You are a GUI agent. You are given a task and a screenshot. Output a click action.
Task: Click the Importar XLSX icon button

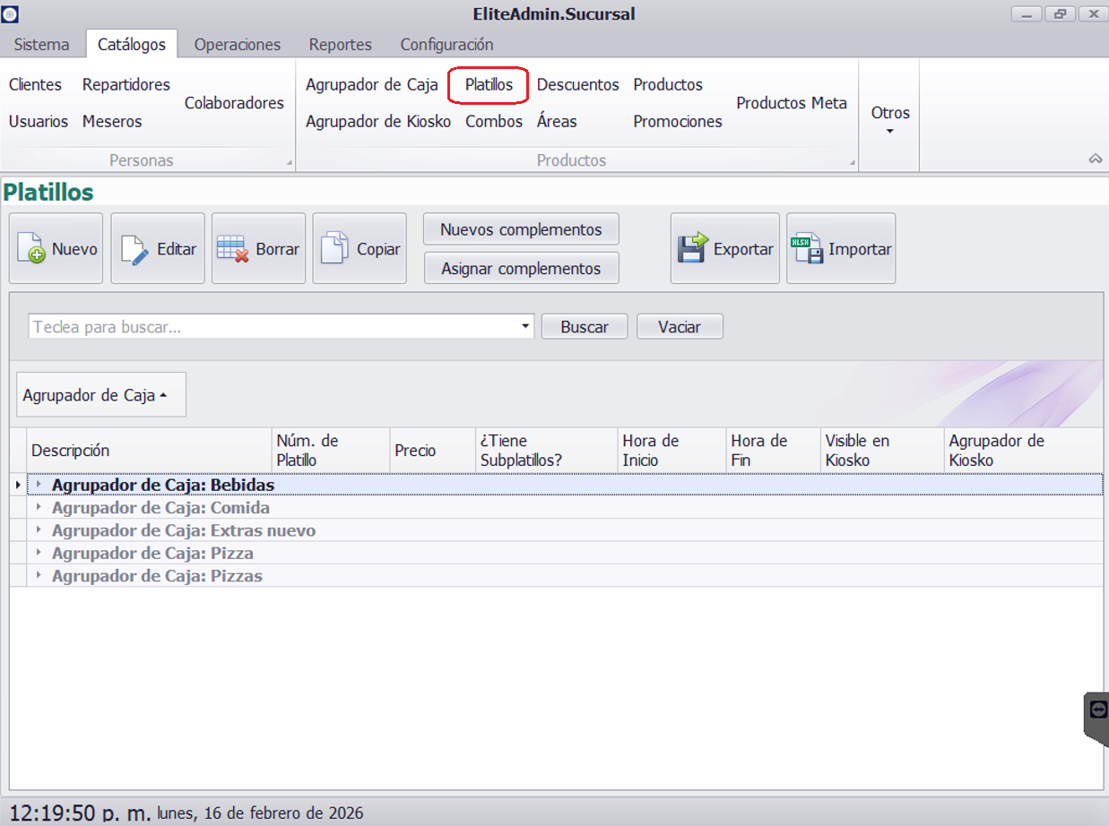840,249
